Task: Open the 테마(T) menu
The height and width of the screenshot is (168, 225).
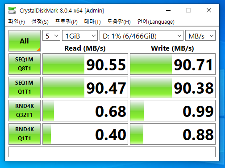Action: pyautogui.click(x=92, y=22)
